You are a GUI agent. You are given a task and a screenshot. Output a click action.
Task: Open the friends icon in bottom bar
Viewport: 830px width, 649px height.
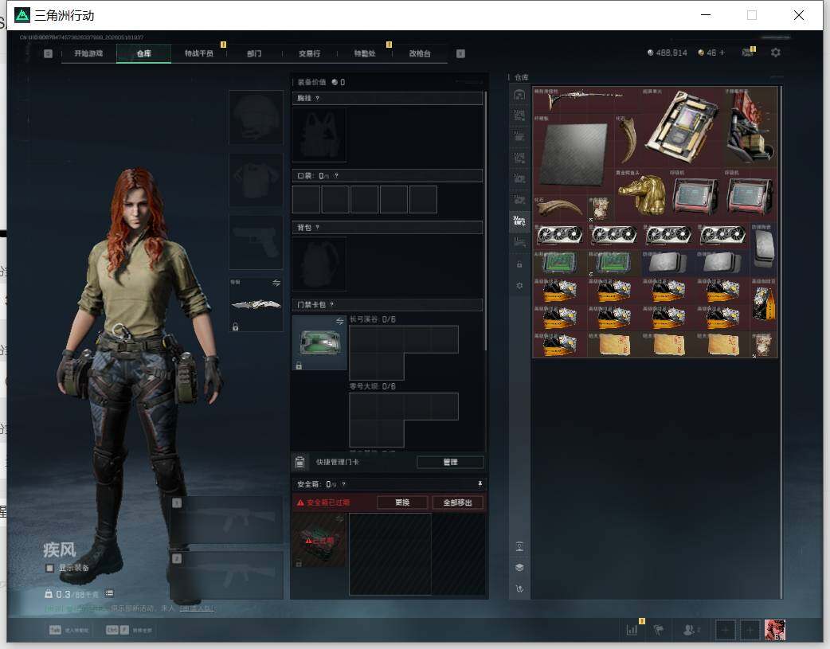(689, 630)
